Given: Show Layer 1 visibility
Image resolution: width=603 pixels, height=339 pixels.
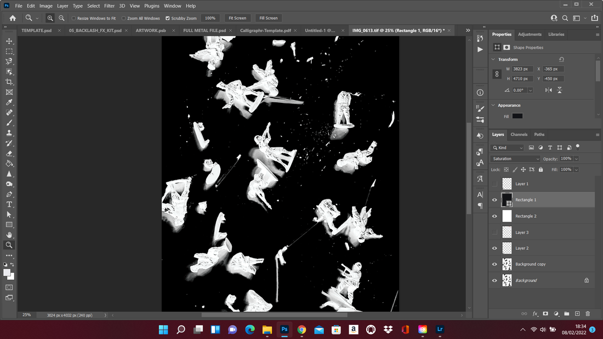Looking at the screenshot, I should click(494, 183).
